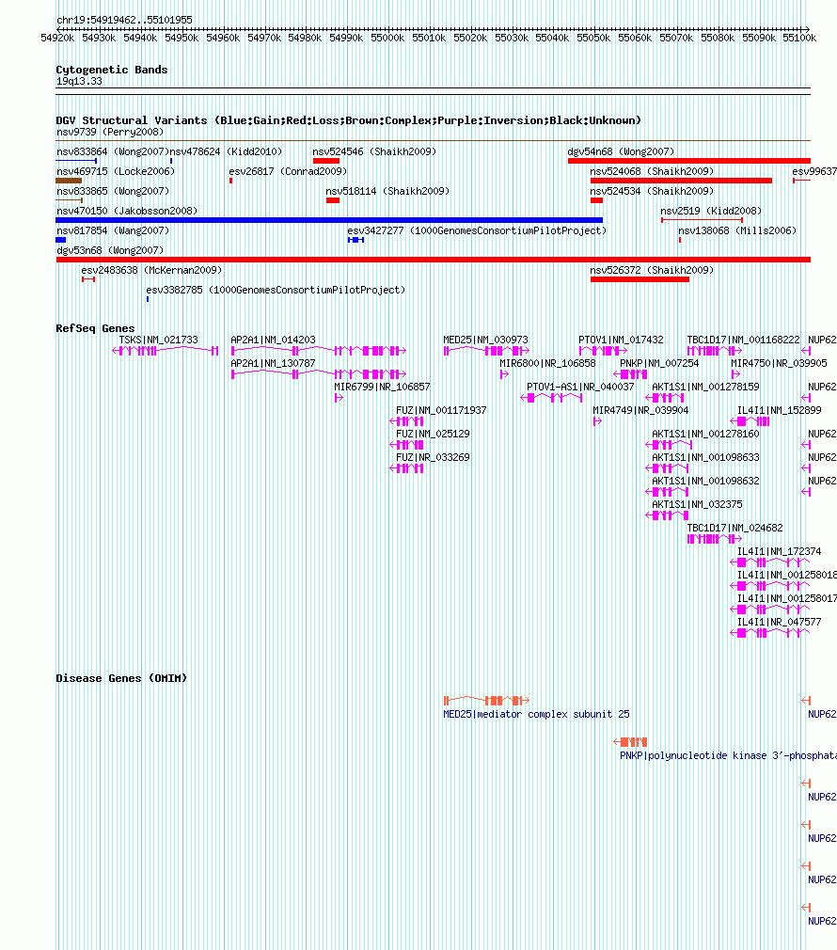Click the FUZ NM_001171937 gene glyph
Screen dimensions: 837x950
click(406, 421)
